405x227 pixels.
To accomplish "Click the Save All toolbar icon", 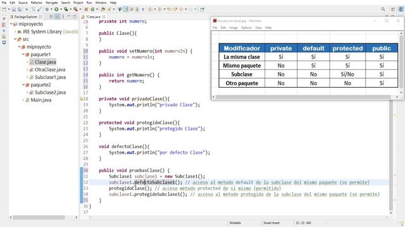I will (x=20, y=9).
